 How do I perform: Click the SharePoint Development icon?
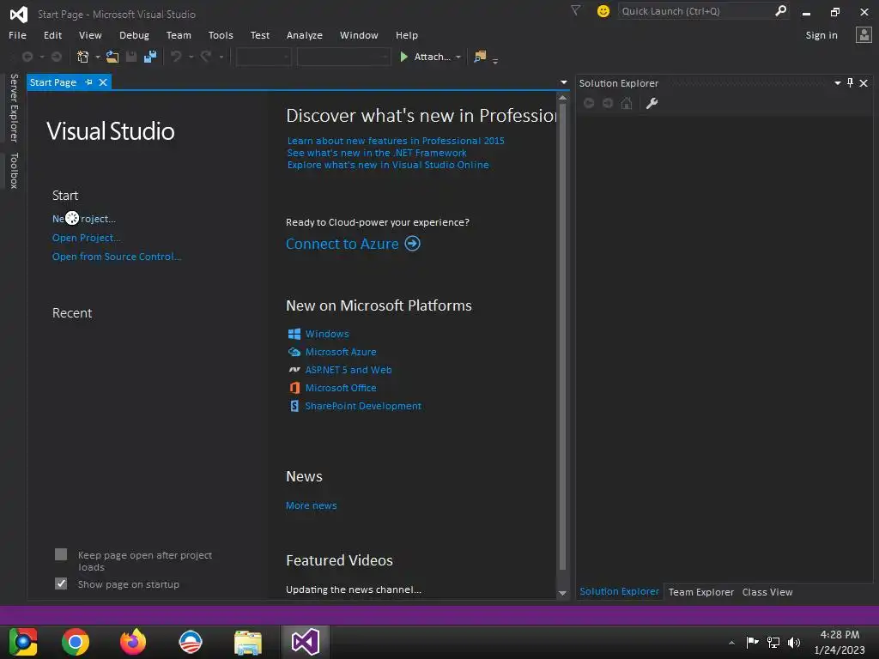pos(294,406)
